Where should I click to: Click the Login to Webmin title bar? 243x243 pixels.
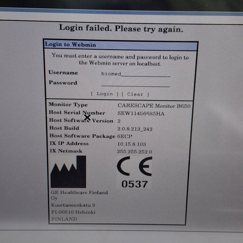pos(120,45)
